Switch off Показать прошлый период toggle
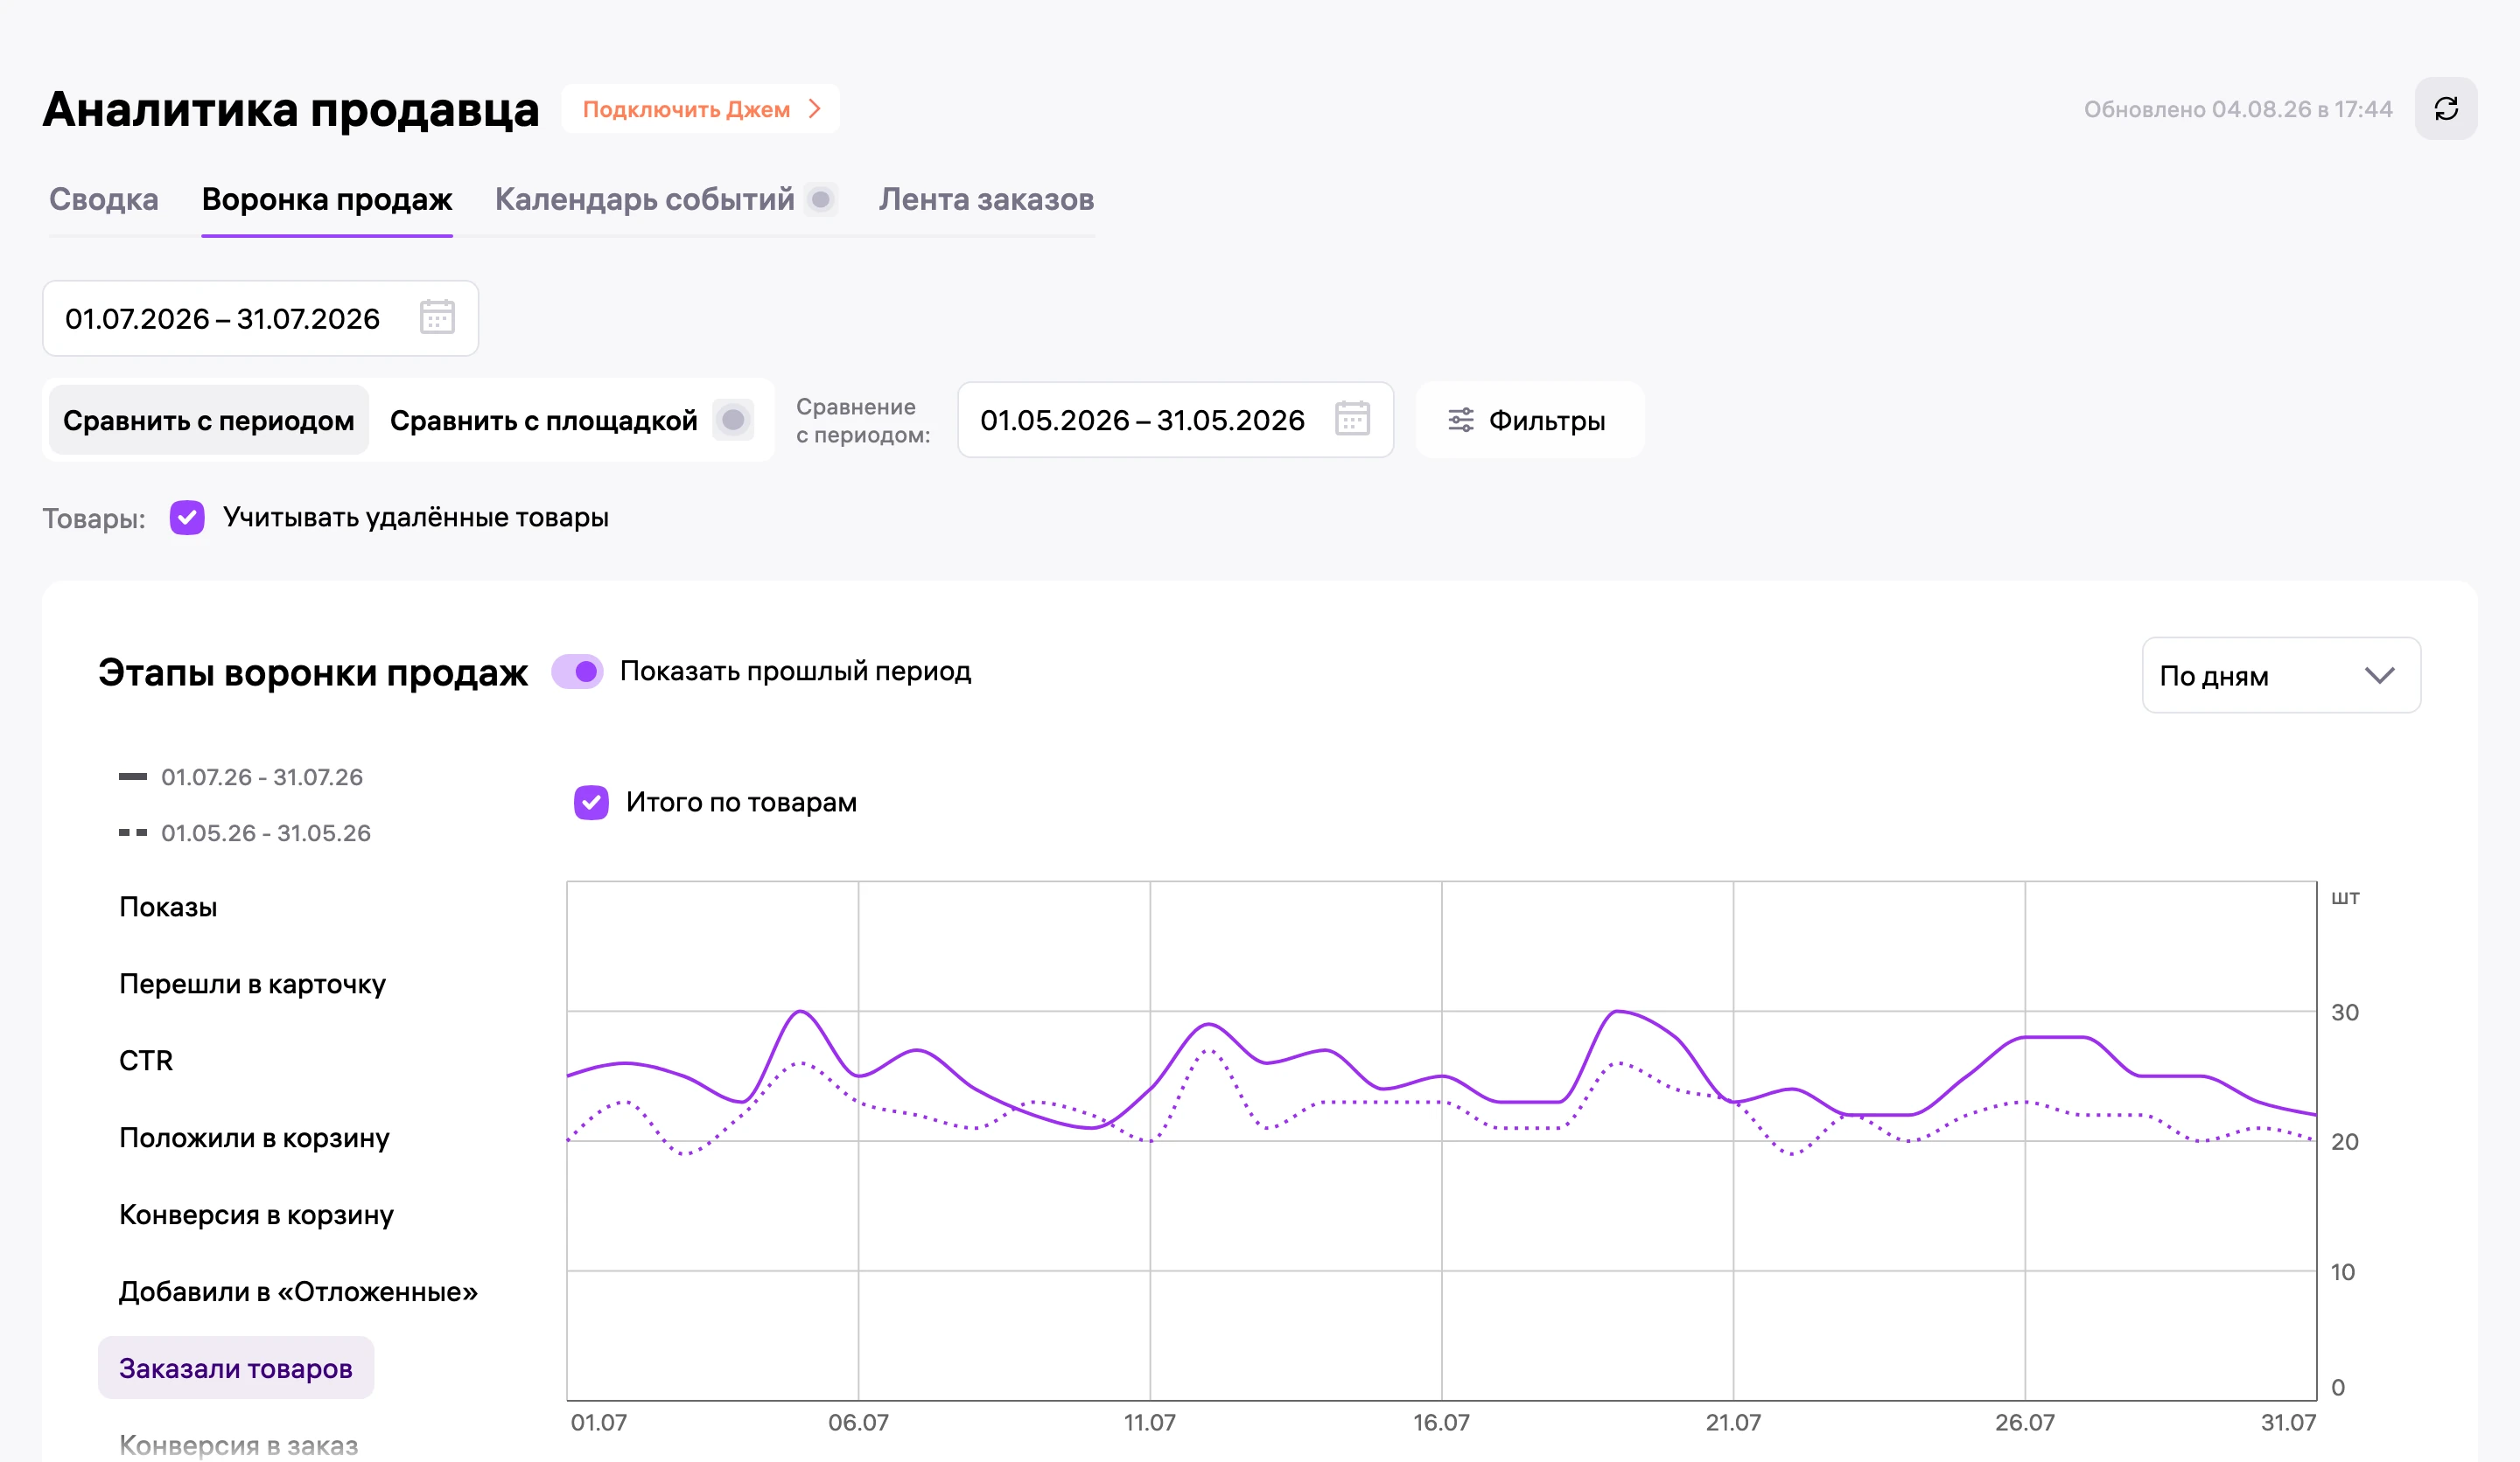Viewport: 2520px width, 1462px height. (x=577, y=672)
